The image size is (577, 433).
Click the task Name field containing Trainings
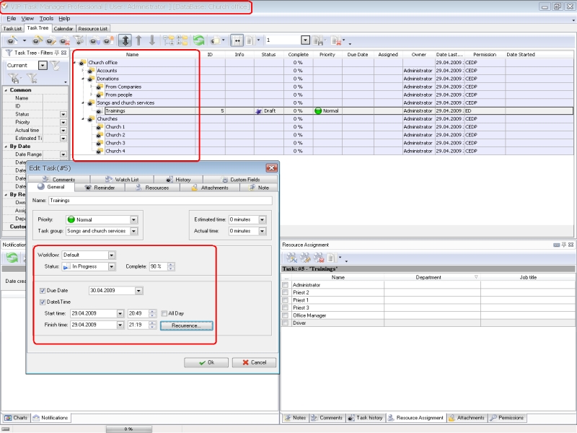(x=159, y=201)
